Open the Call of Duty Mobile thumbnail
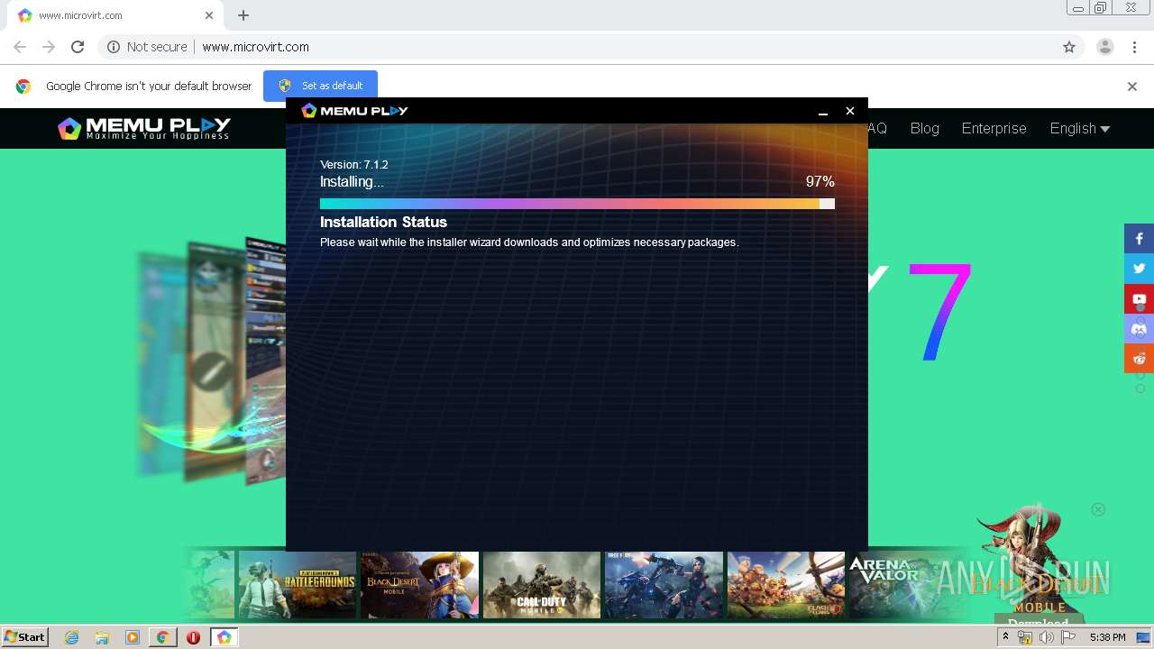This screenshot has height=649, width=1154. coord(541,585)
